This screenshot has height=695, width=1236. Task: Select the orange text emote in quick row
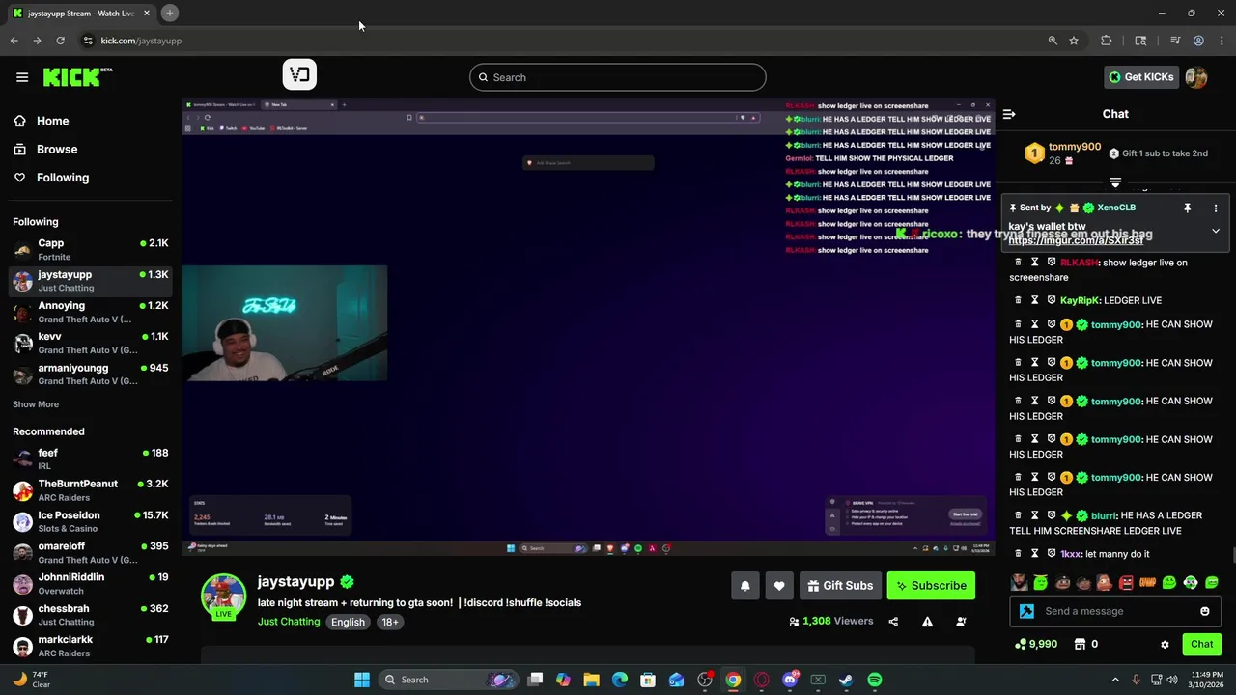click(1147, 582)
